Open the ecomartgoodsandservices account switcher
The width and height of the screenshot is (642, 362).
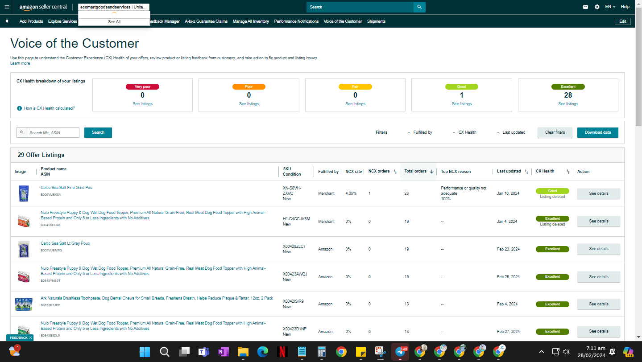114,7
